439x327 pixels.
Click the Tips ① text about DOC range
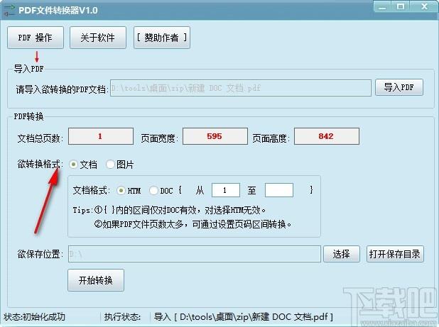(x=169, y=210)
